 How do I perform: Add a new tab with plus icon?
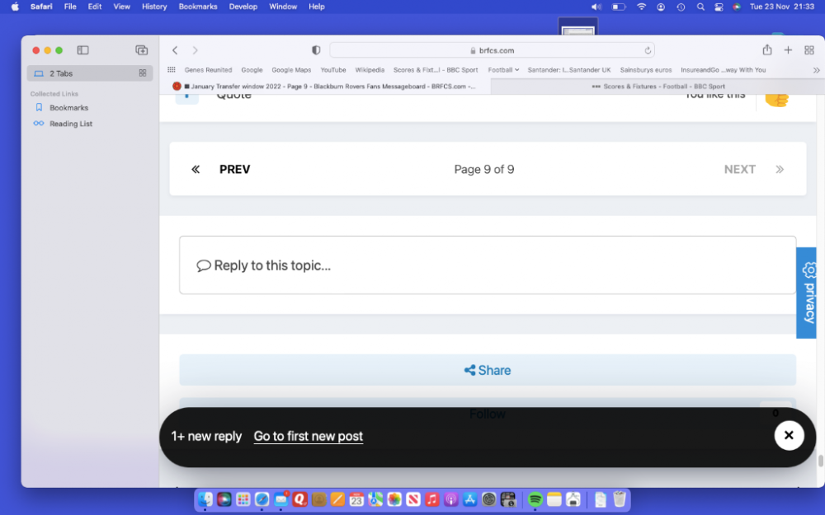pos(788,50)
